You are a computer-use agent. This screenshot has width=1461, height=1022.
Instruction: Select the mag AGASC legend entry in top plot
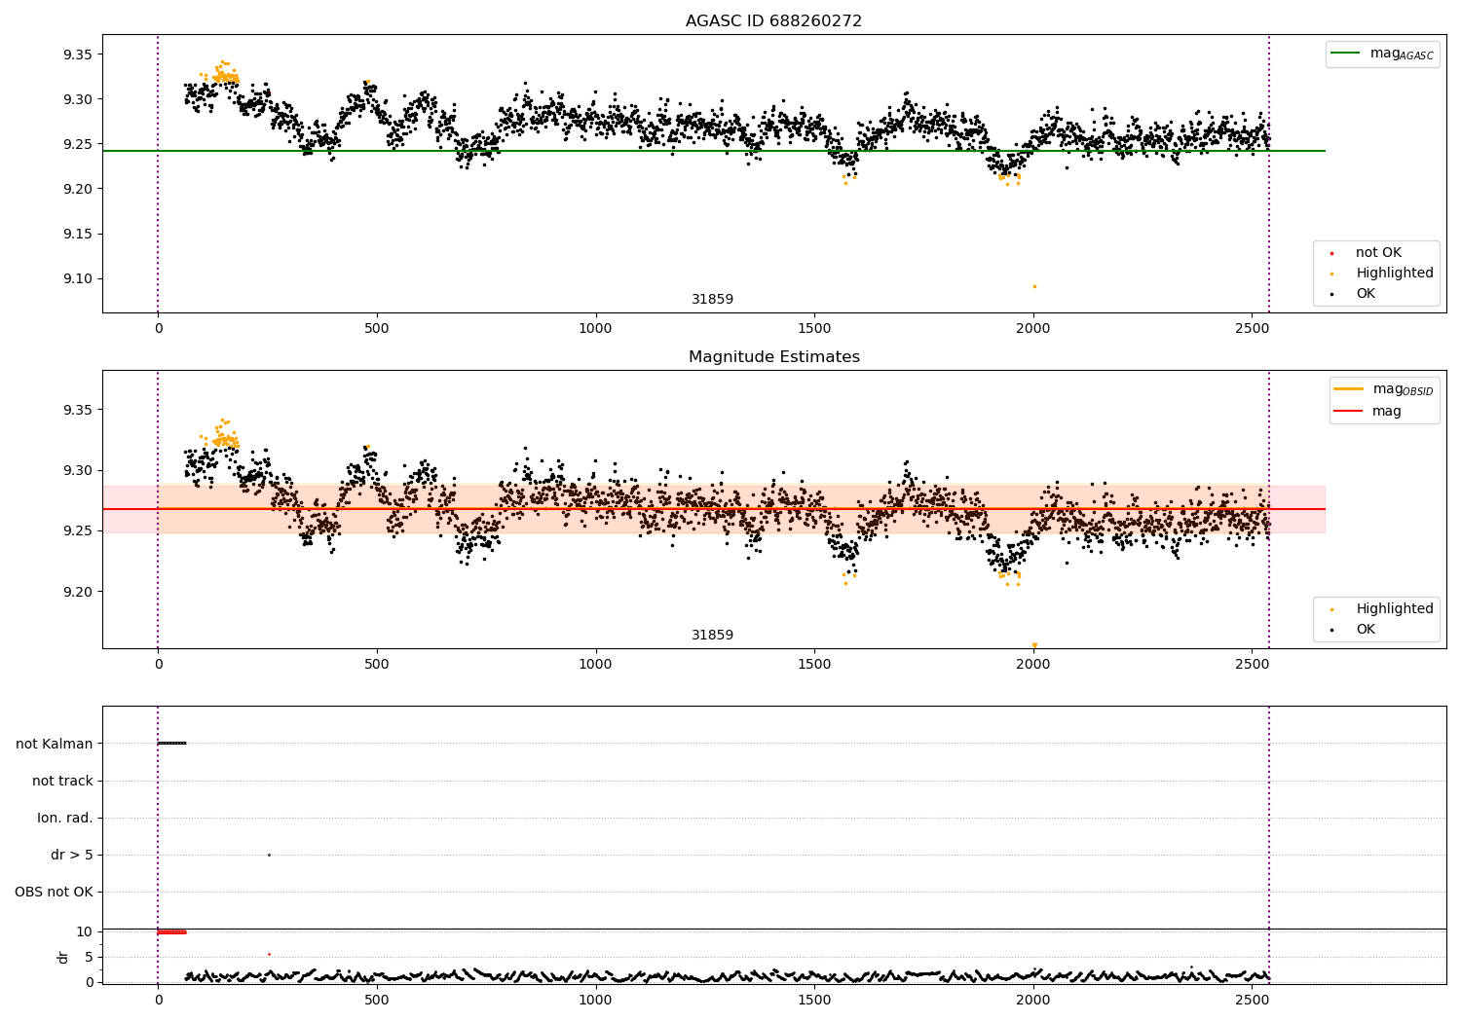click(x=1382, y=54)
